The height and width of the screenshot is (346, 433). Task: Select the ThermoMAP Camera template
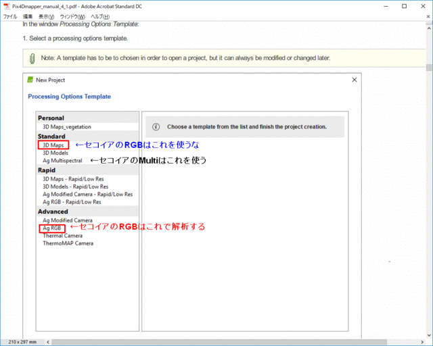68,243
